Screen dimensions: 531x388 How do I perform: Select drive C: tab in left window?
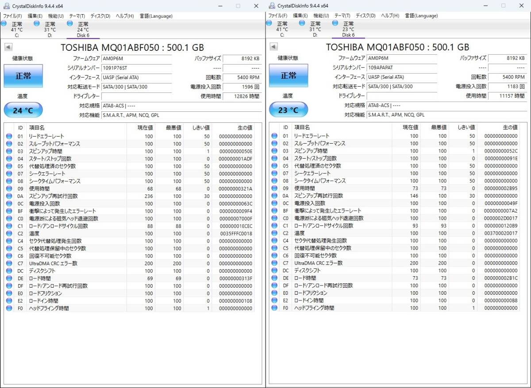coord(17,29)
